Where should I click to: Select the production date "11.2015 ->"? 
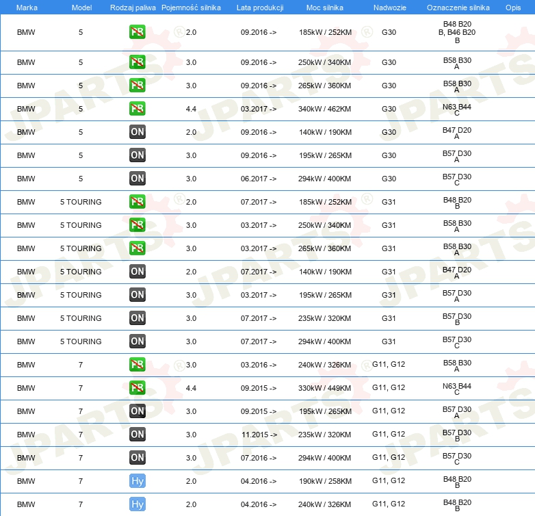pyautogui.click(x=259, y=435)
